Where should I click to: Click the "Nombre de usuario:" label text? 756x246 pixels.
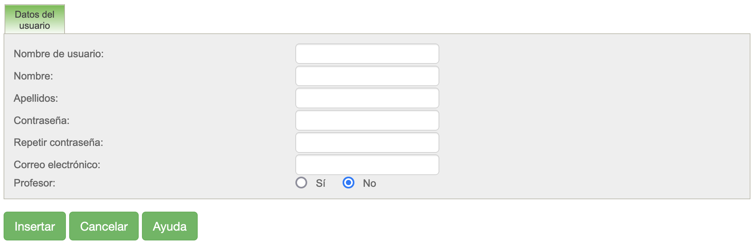click(59, 54)
